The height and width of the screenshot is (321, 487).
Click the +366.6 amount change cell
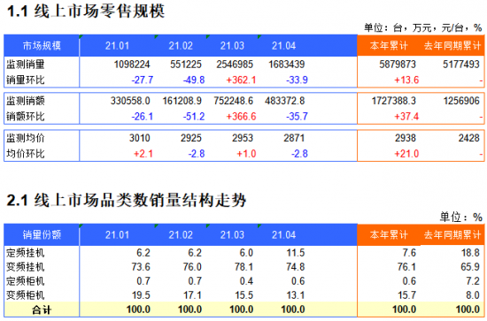click(x=241, y=117)
